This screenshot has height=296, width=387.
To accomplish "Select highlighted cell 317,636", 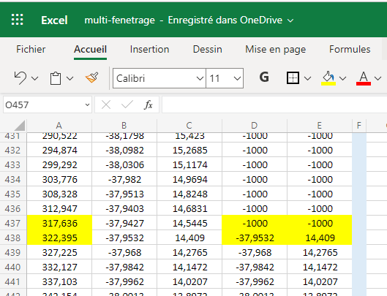I will click(x=59, y=223).
